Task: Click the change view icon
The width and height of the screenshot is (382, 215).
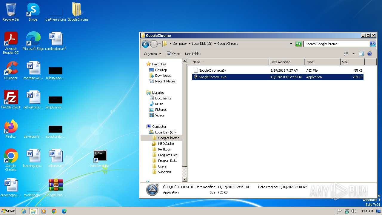Action: click(x=346, y=54)
